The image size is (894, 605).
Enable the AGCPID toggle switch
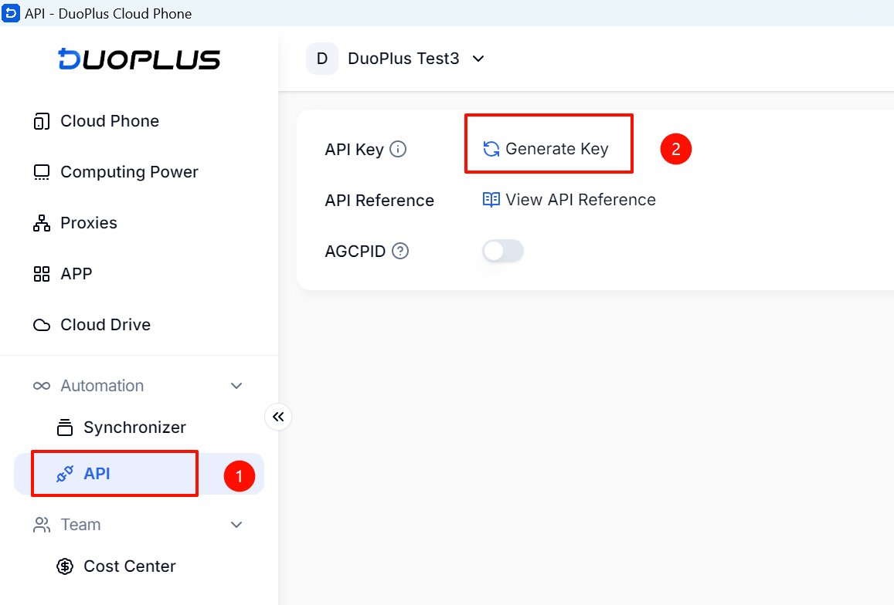tap(503, 251)
